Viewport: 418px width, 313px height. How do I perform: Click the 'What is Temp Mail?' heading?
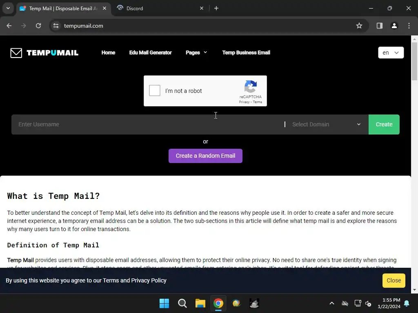click(53, 196)
